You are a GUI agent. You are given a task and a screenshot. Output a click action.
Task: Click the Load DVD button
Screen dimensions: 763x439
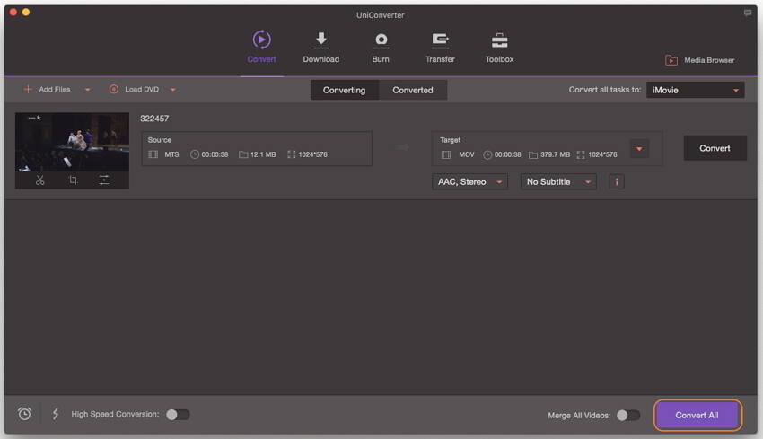[134, 90]
